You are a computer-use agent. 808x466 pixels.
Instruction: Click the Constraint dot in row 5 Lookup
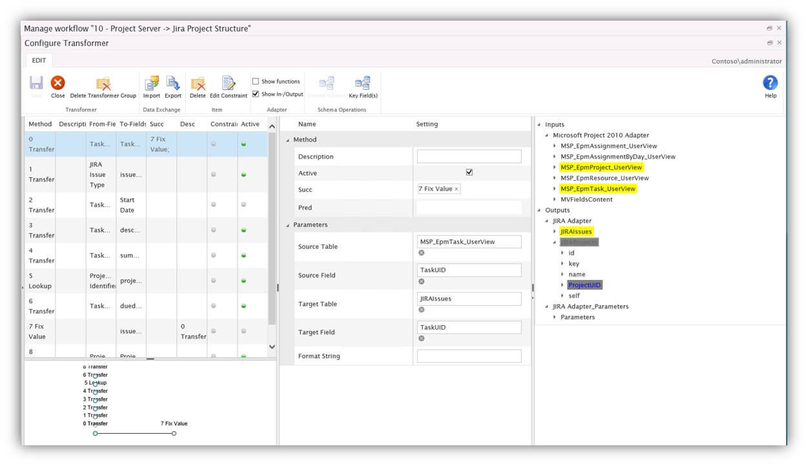(x=214, y=281)
